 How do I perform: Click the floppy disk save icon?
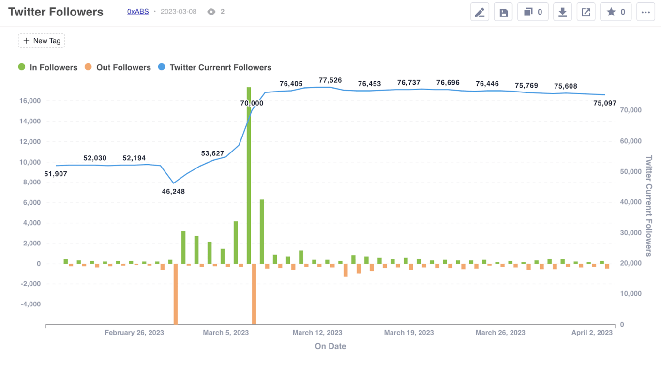[x=503, y=12]
